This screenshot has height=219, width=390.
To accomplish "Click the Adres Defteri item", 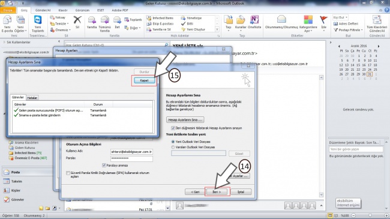I will [346, 23].
